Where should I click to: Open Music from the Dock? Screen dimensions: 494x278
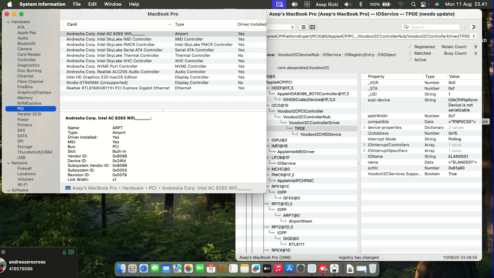[278, 269]
